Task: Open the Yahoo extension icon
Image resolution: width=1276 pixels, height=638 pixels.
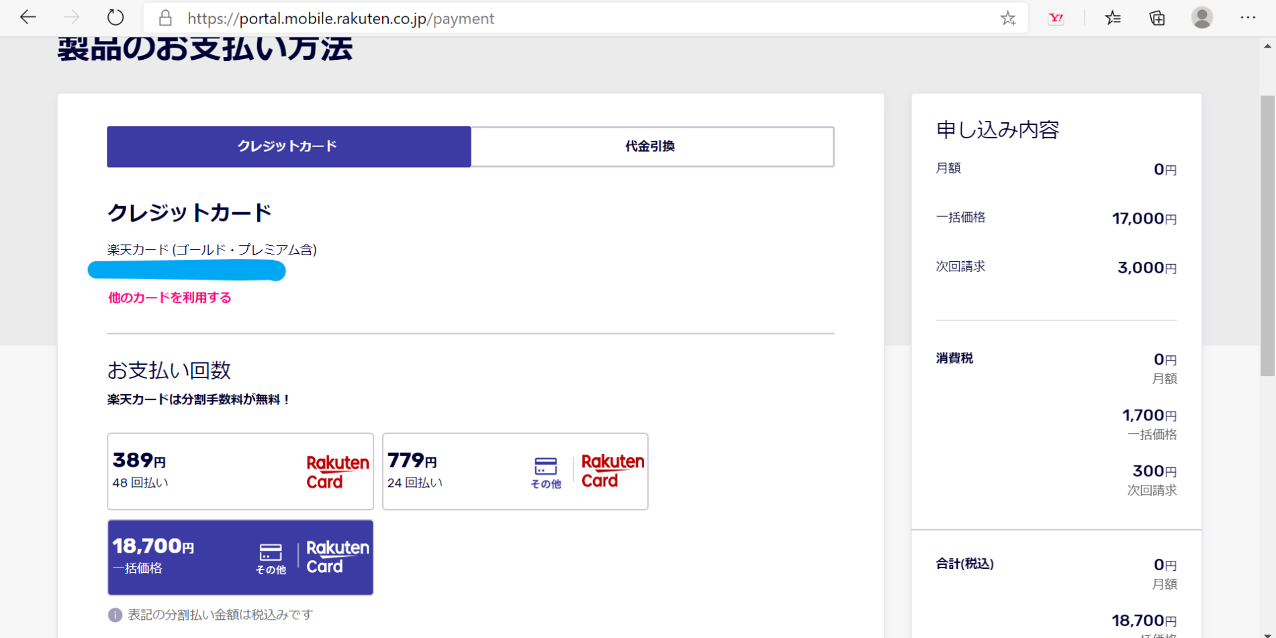Action: [x=1056, y=18]
